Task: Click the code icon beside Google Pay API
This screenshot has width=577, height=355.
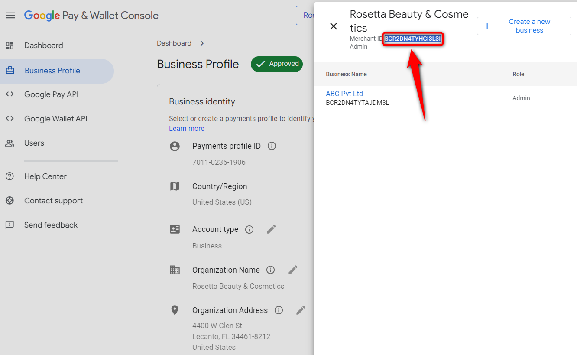Action: click(10, 94)
